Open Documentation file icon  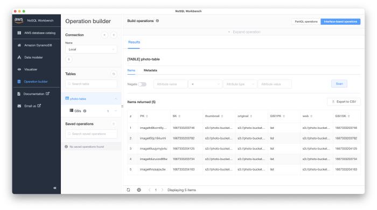(x=19, y=94)
